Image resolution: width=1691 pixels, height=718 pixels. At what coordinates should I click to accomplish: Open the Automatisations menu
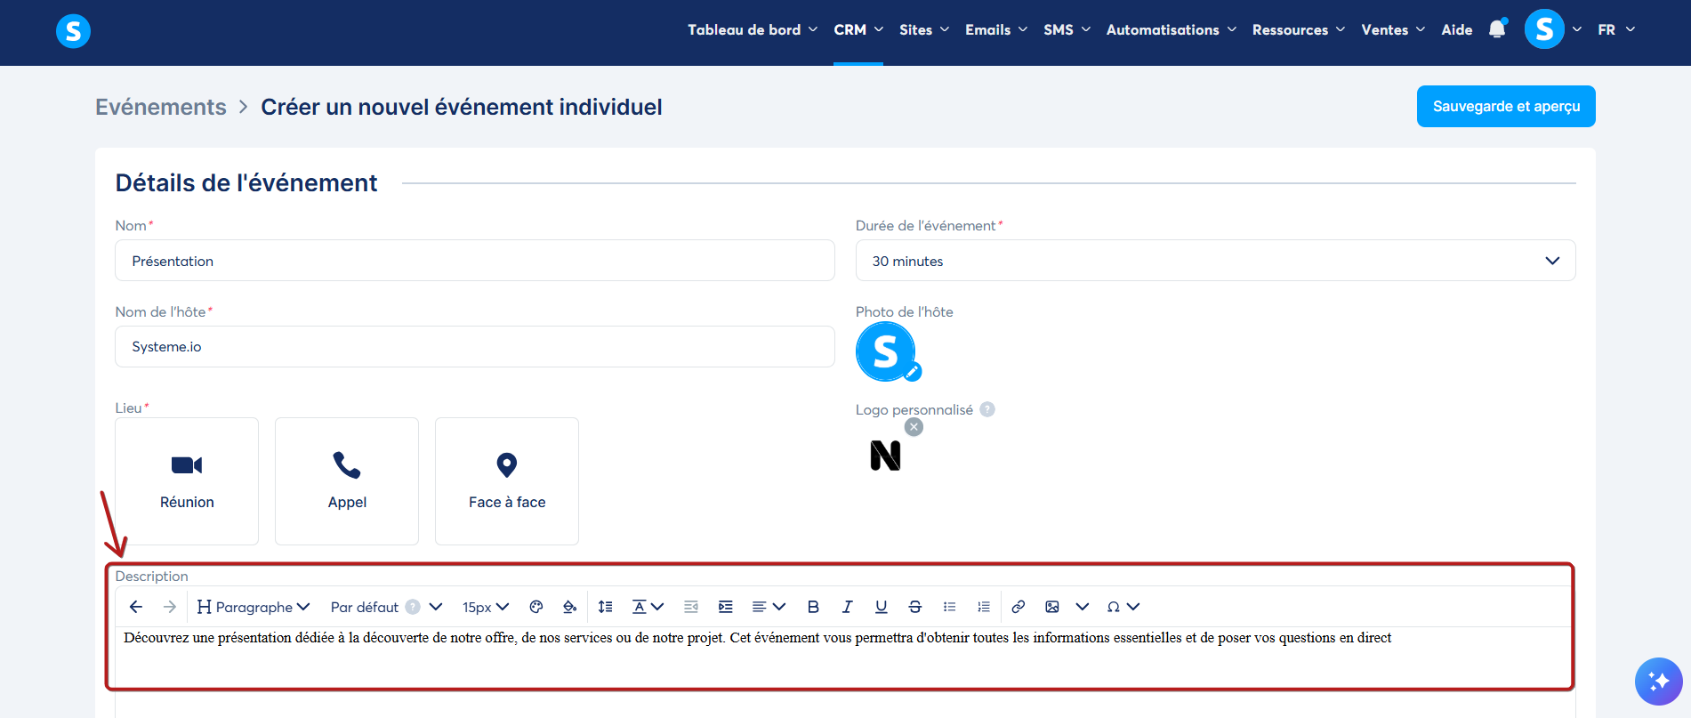(x=1172, y=29)
